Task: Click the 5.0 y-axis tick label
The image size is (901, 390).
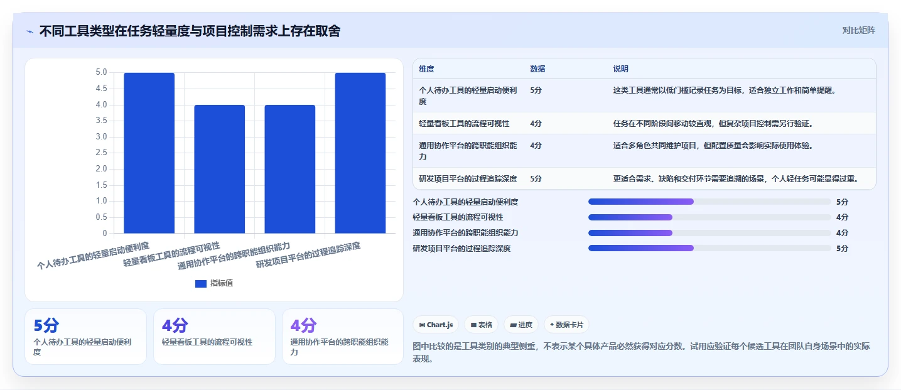Action: point(100,72)
